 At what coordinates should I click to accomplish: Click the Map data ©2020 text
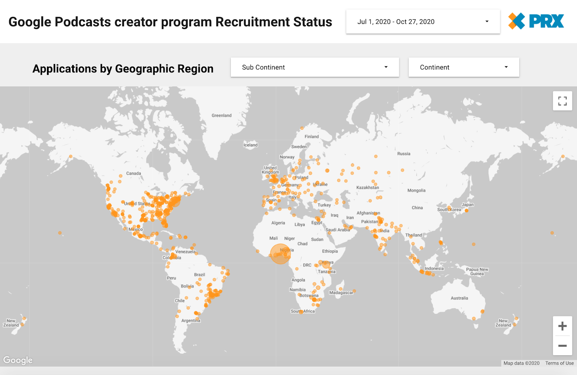[521, 363]
